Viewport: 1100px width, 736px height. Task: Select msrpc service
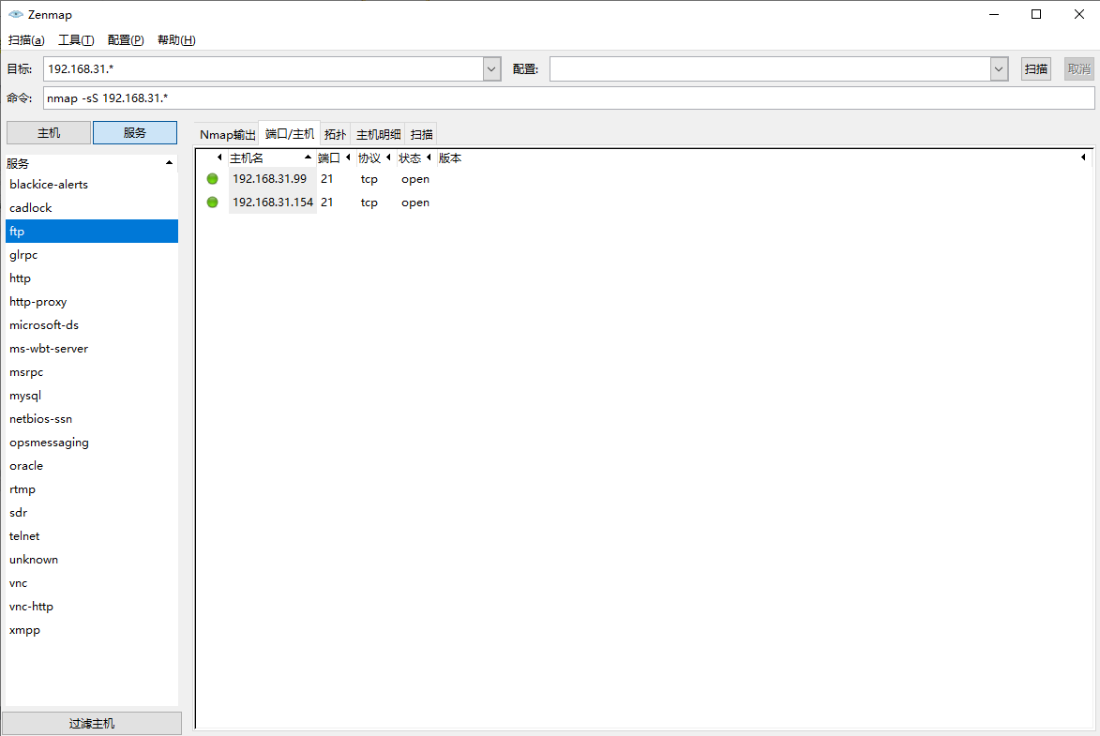tap(91, 372)
